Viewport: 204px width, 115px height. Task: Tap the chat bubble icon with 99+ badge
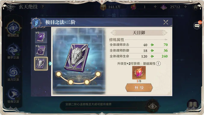pyautogui.click(x=197, y=26)
